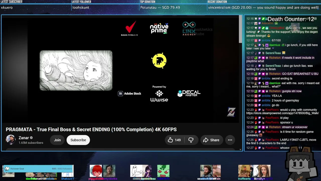This screenshot has height=181, width=321.
Task: Click the Decal Master logo in the credits
Action: [189, 94]
